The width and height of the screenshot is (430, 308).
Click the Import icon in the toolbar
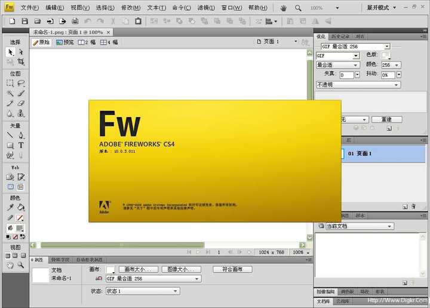click(50, 21)
